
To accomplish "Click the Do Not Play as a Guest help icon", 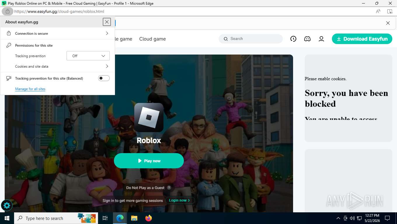I will click(x=169, y=188).
